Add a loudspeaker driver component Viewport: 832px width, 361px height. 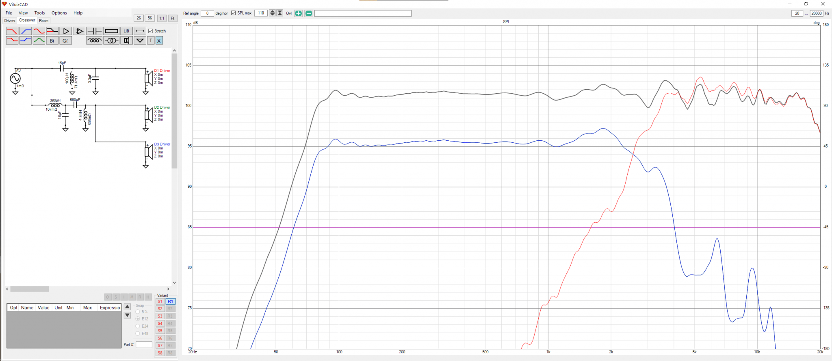point(126,40)
